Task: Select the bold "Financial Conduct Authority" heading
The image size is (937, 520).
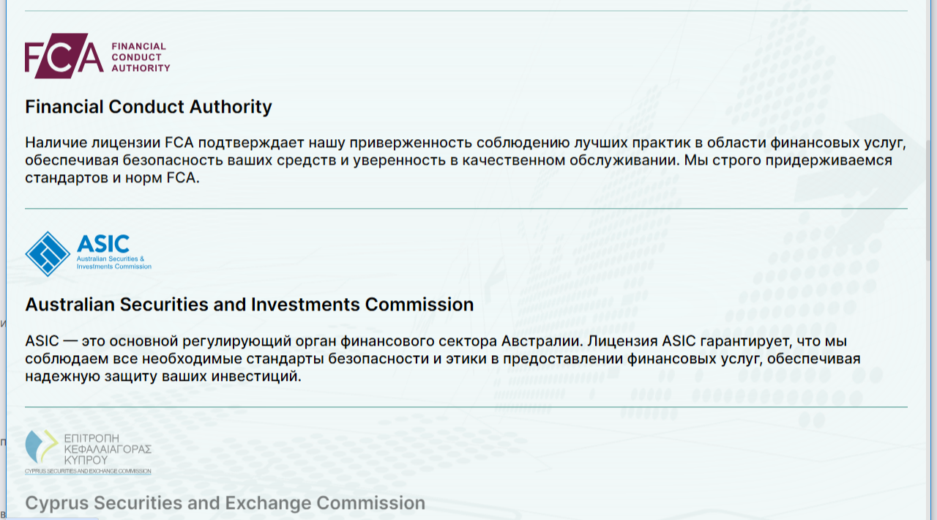Action: pos(149,107)
